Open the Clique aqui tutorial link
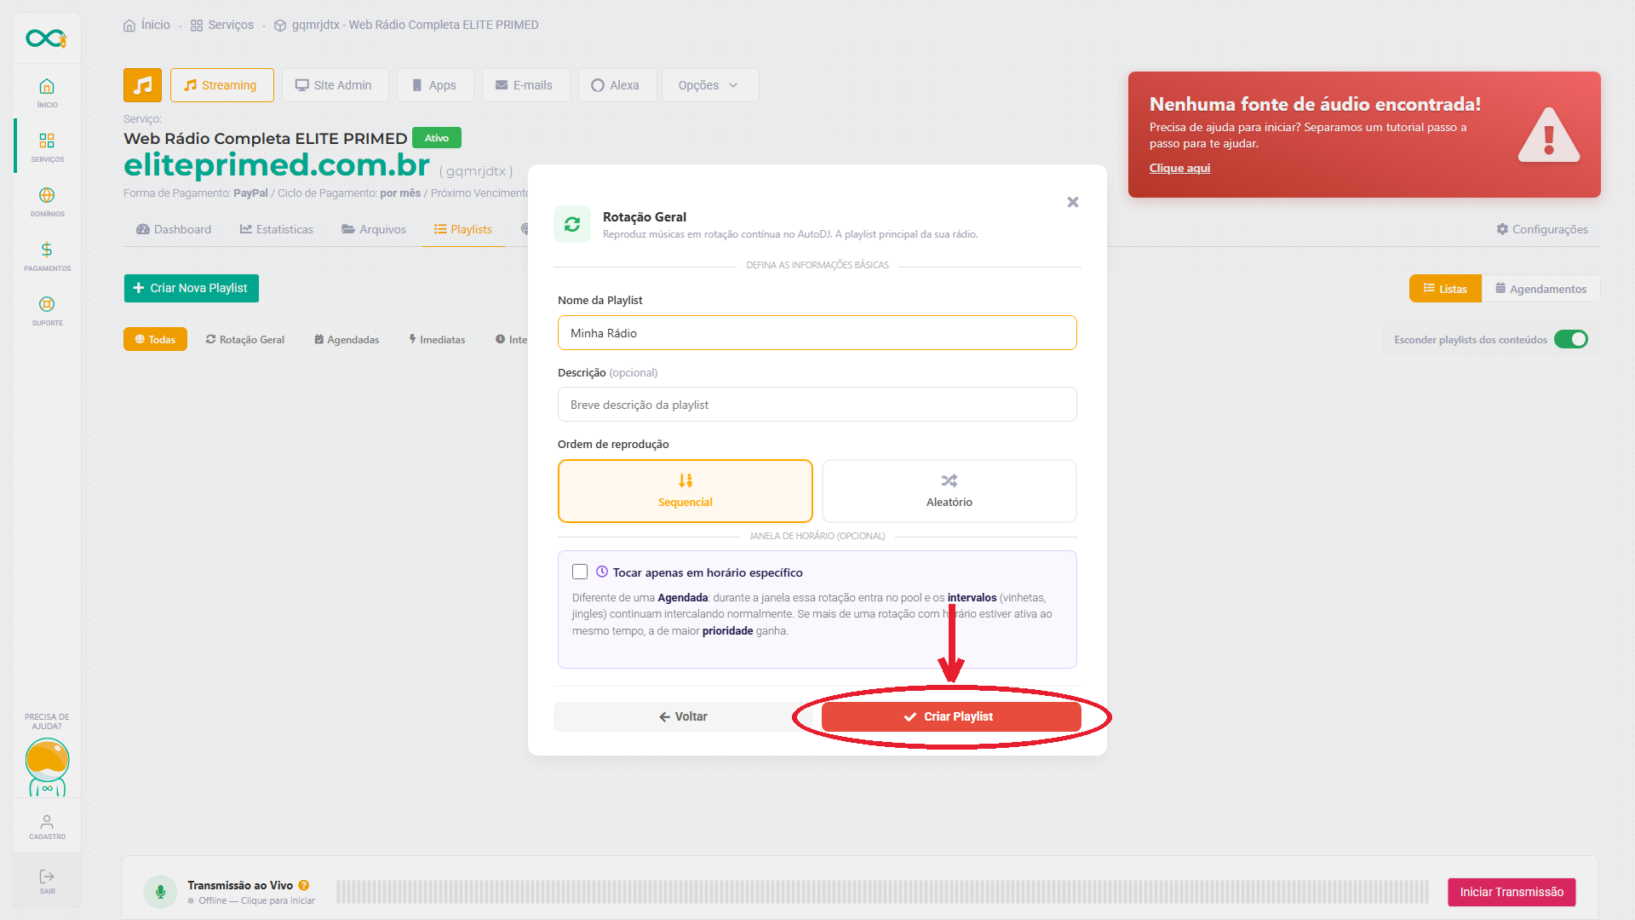 pos(1179,168)
